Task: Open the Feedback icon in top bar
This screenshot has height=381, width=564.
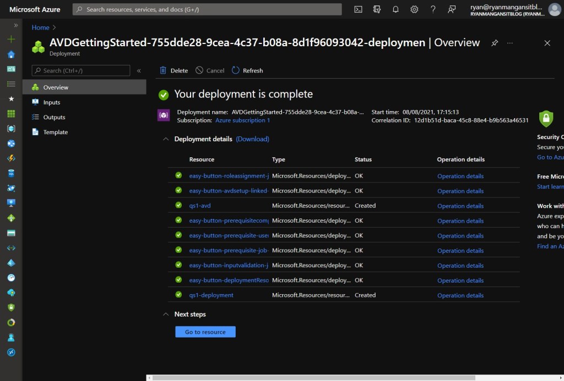Action: click(452, 9)
